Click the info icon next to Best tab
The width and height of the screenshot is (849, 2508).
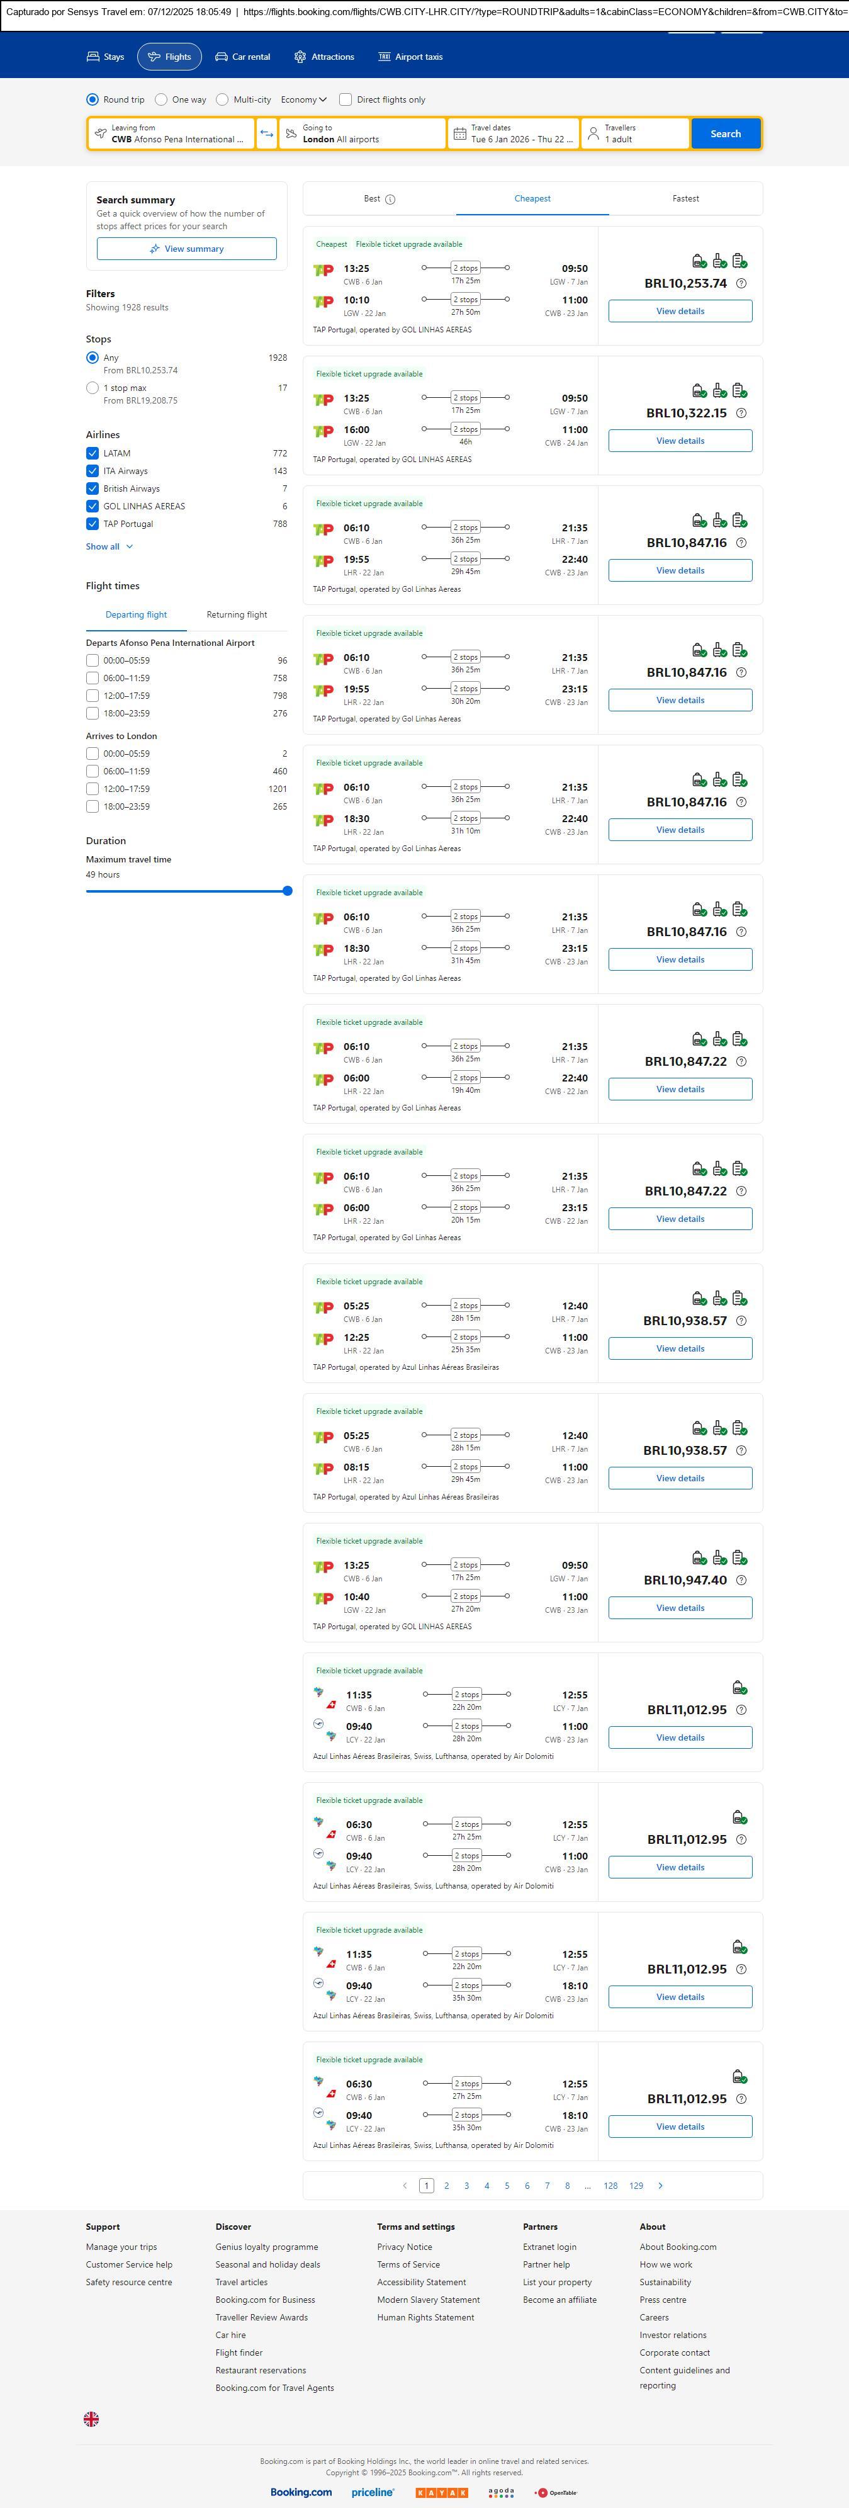pyautogui.click(x=390, y=200)
